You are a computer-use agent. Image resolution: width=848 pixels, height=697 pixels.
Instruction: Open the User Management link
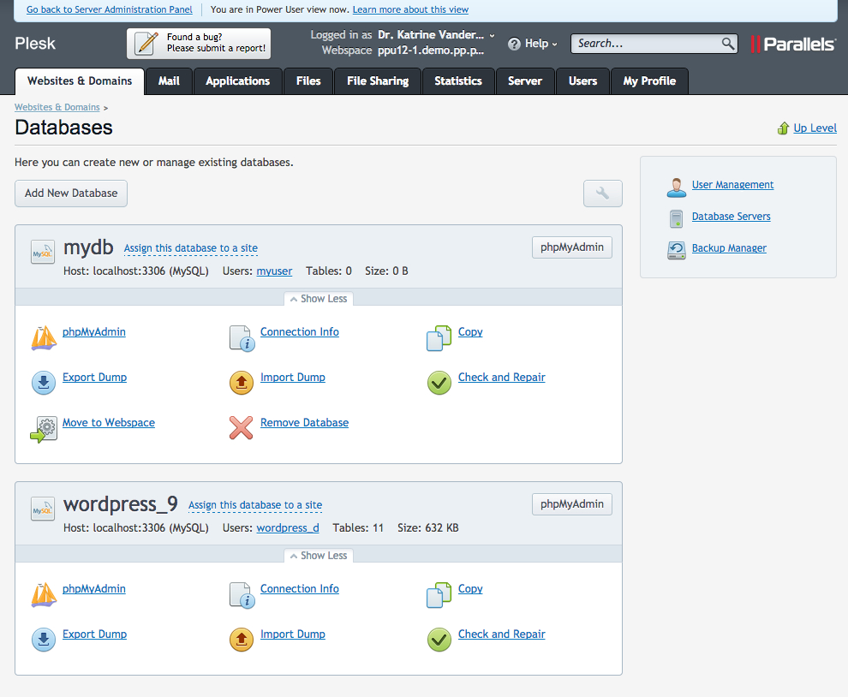coord(733,185)
